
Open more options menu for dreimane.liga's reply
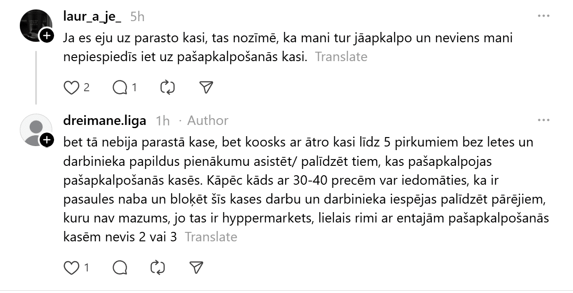point(544,120)
